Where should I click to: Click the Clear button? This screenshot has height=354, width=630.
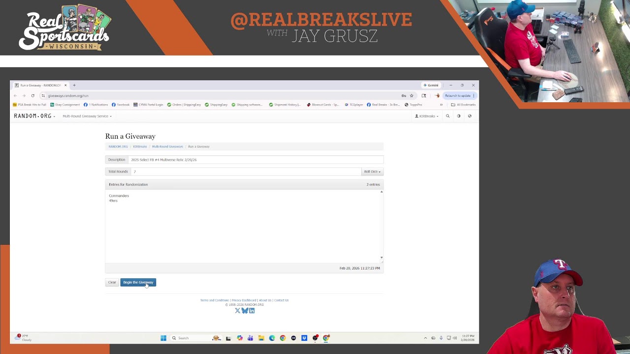click(x=112, y=282)
